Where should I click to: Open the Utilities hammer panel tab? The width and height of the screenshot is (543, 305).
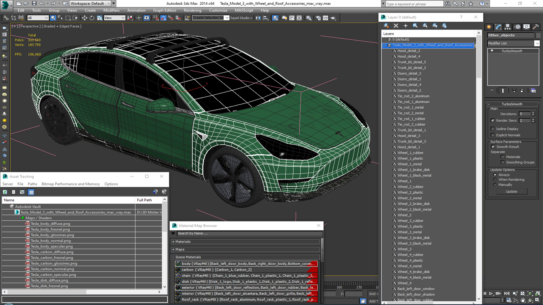pyautogui.click(x=536, y=27)
